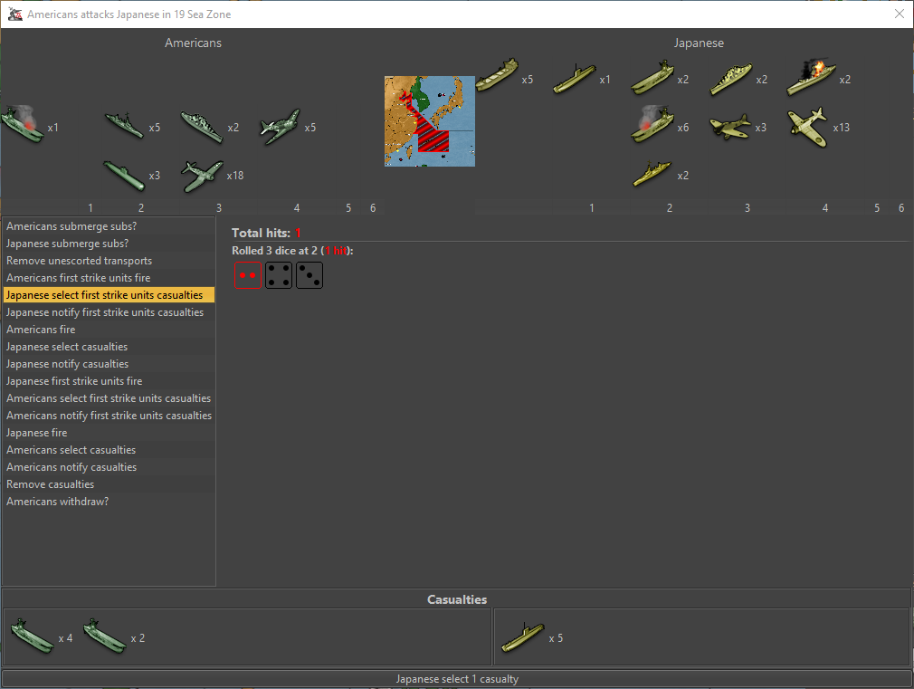Click the burning Japanese battleship icon
This screenshot has width=914, height=689.
click(x=811, y=78)
